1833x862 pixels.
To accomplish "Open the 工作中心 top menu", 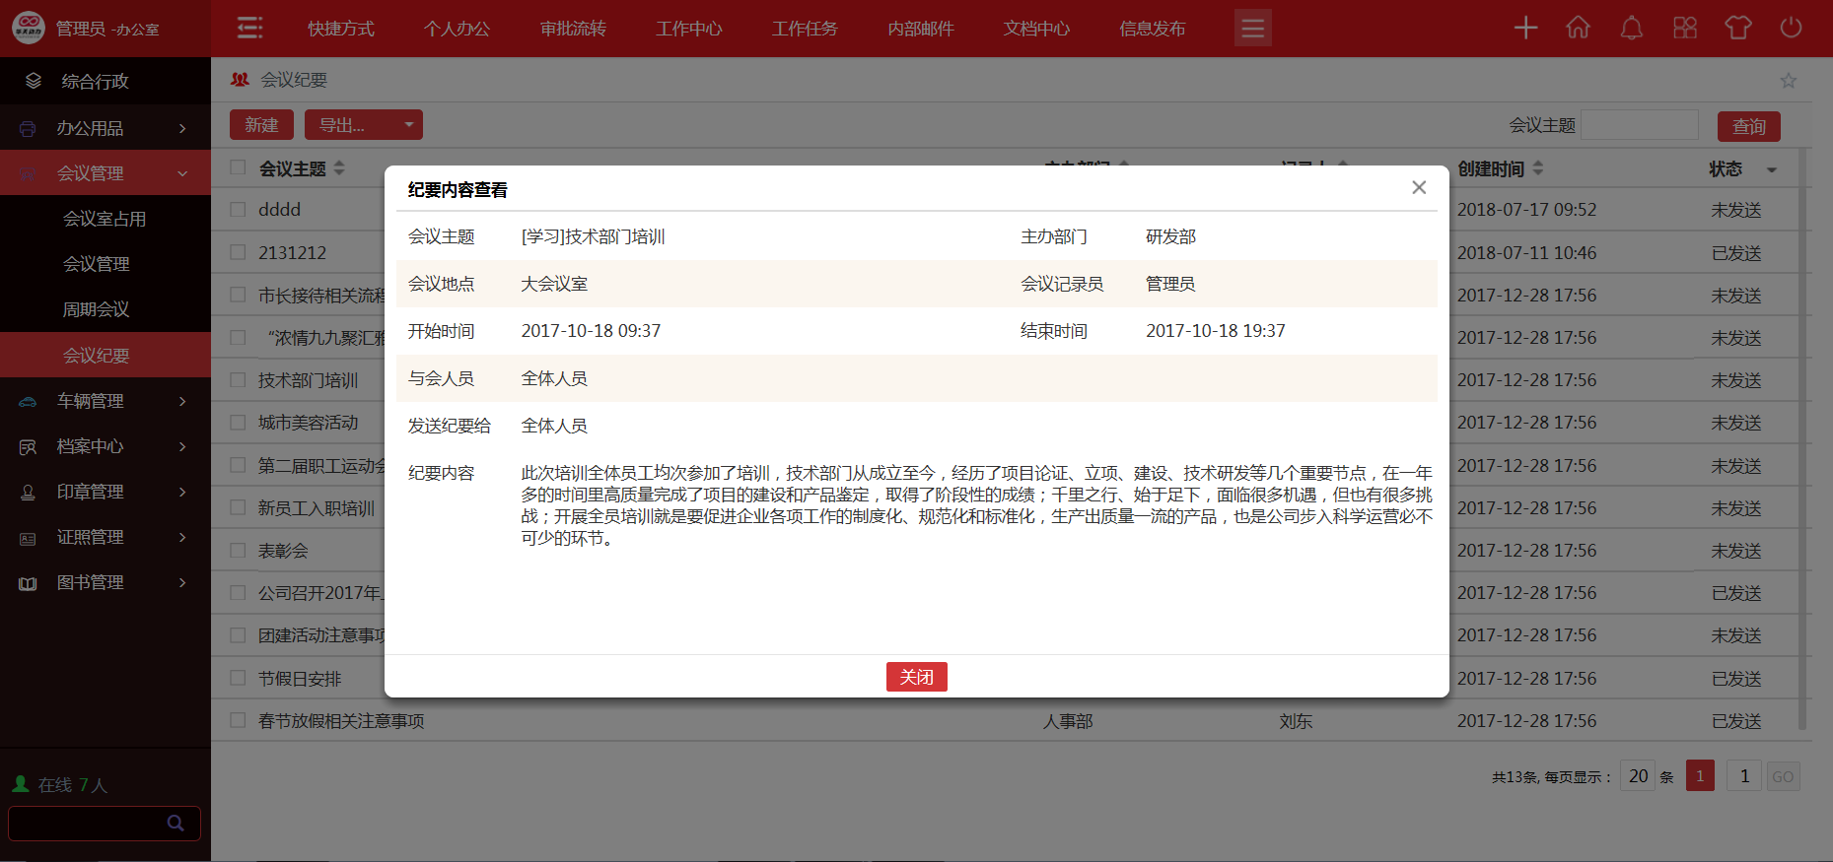I will coord(689,29).
